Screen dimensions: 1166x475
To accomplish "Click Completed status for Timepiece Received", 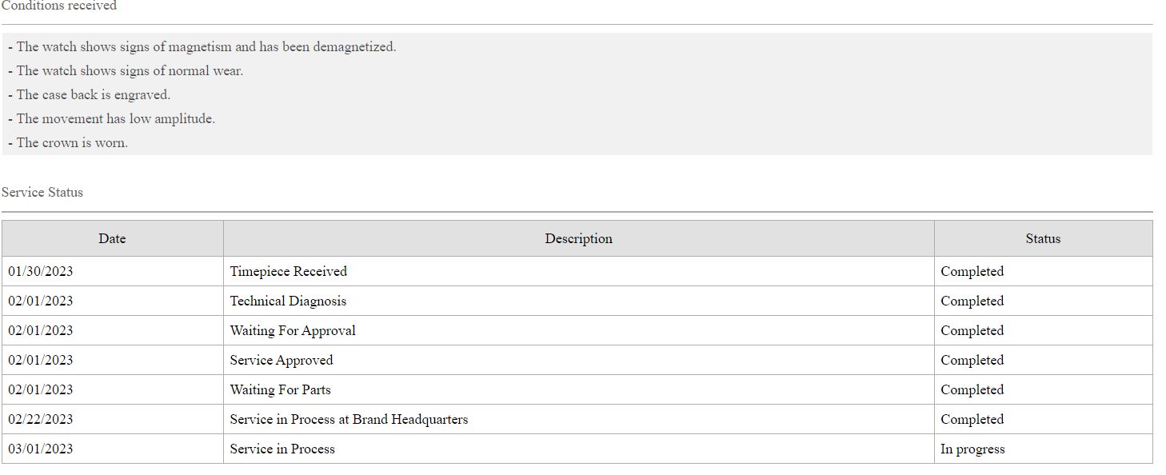I will tap(972, 271).
